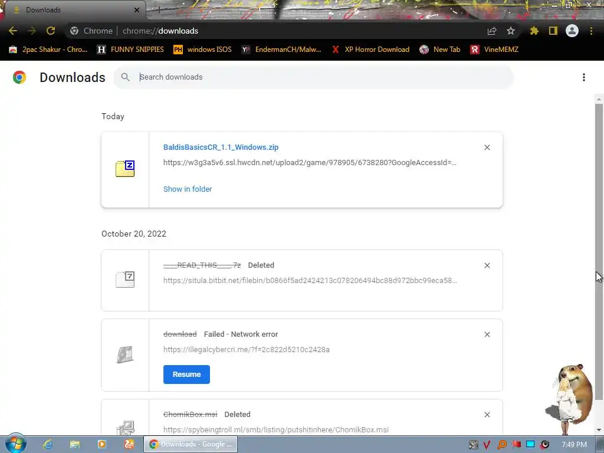Click the BaldisBasicsCR zip file icon
Screen dimensions: 604x453
pos(125,169)
